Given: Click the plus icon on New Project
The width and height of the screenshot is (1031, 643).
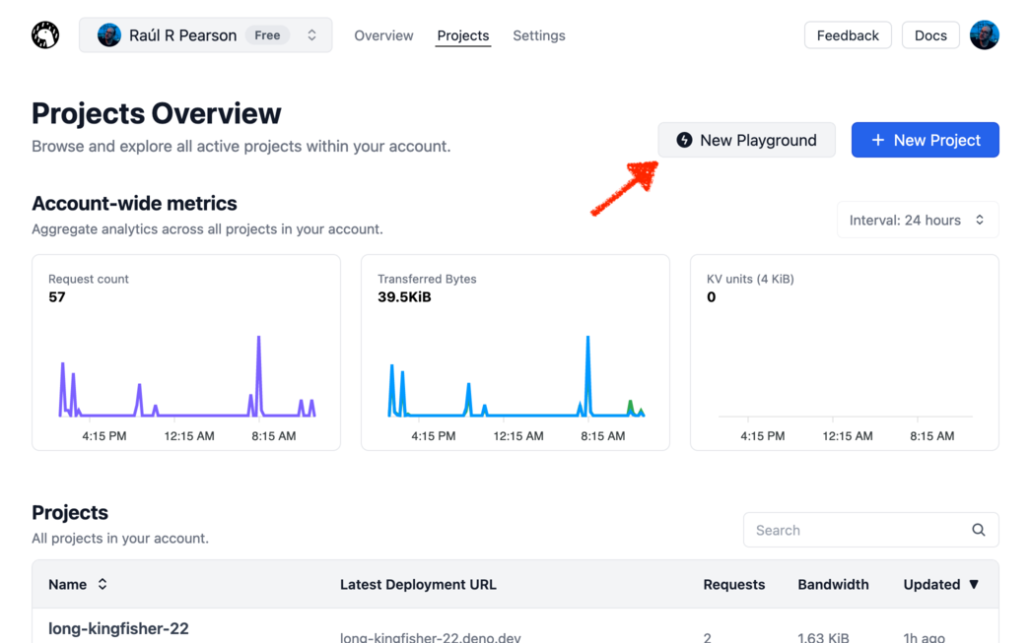Looking at the screenshot, I should tap(877, 140).
